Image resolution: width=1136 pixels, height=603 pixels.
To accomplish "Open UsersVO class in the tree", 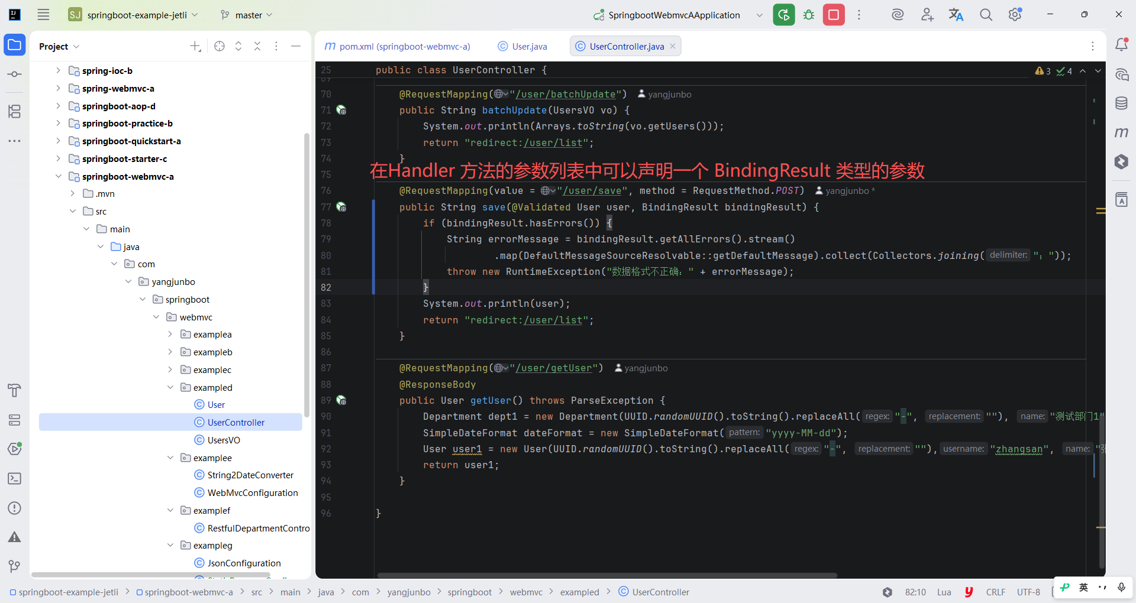I will pos(224,440).
